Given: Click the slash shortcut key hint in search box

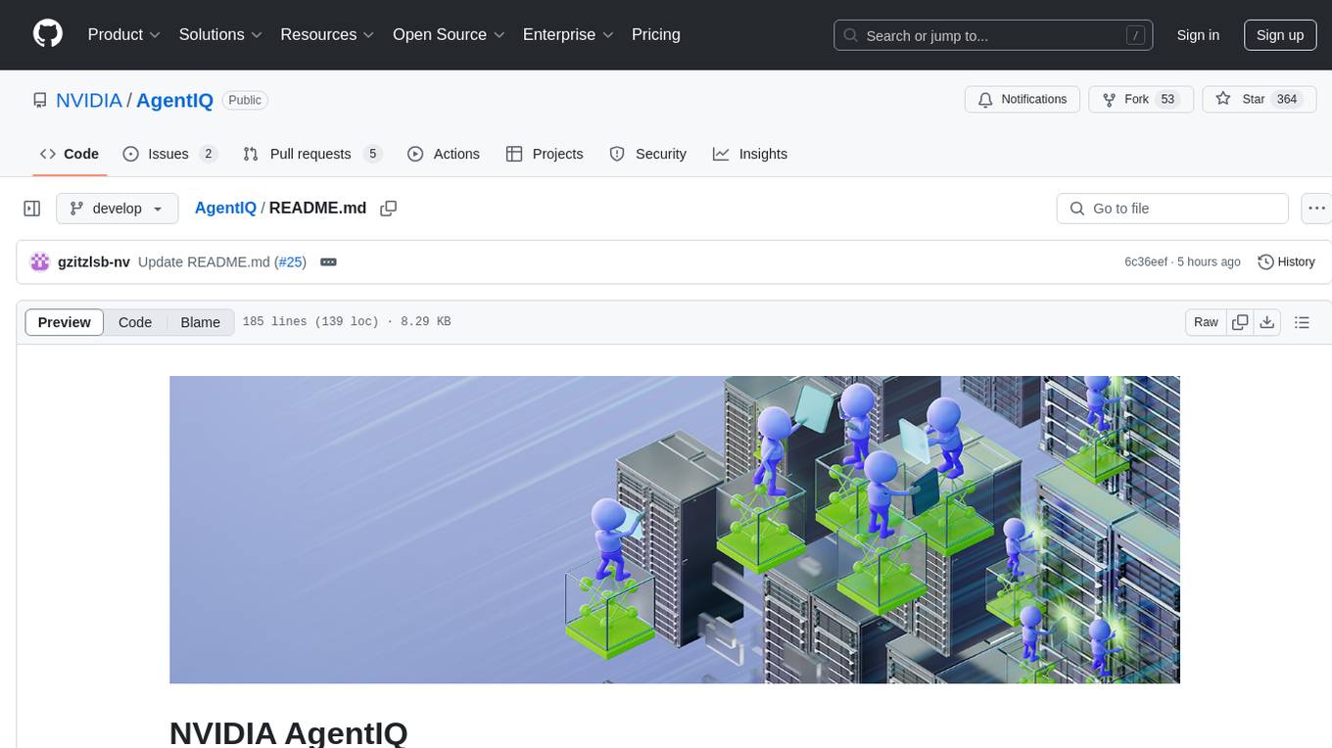Looking at the screenshot, I should click(x=1135, y=35).
